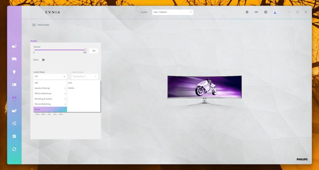The width and height of the screenshot is (319, 170).
Task: Expand the Profile dropdown showing User | Default
Action: pos(173,12)
